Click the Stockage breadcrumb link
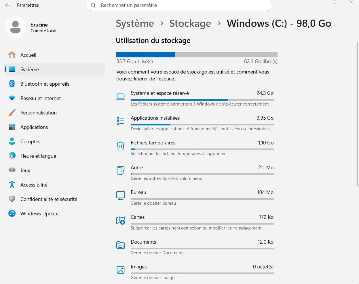 (x=190, y=23)
